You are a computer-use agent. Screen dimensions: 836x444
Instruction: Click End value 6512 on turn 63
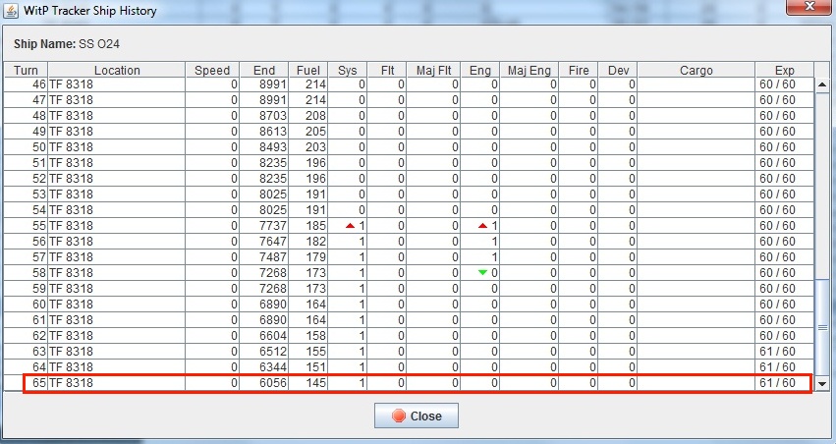click(x=273, y=352)
